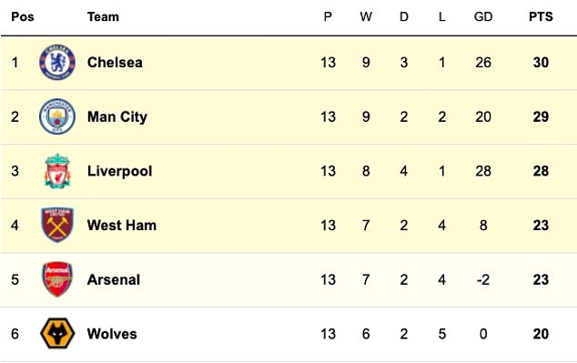Open the Man City team link

pyautogui.click(x=117, y=117)
